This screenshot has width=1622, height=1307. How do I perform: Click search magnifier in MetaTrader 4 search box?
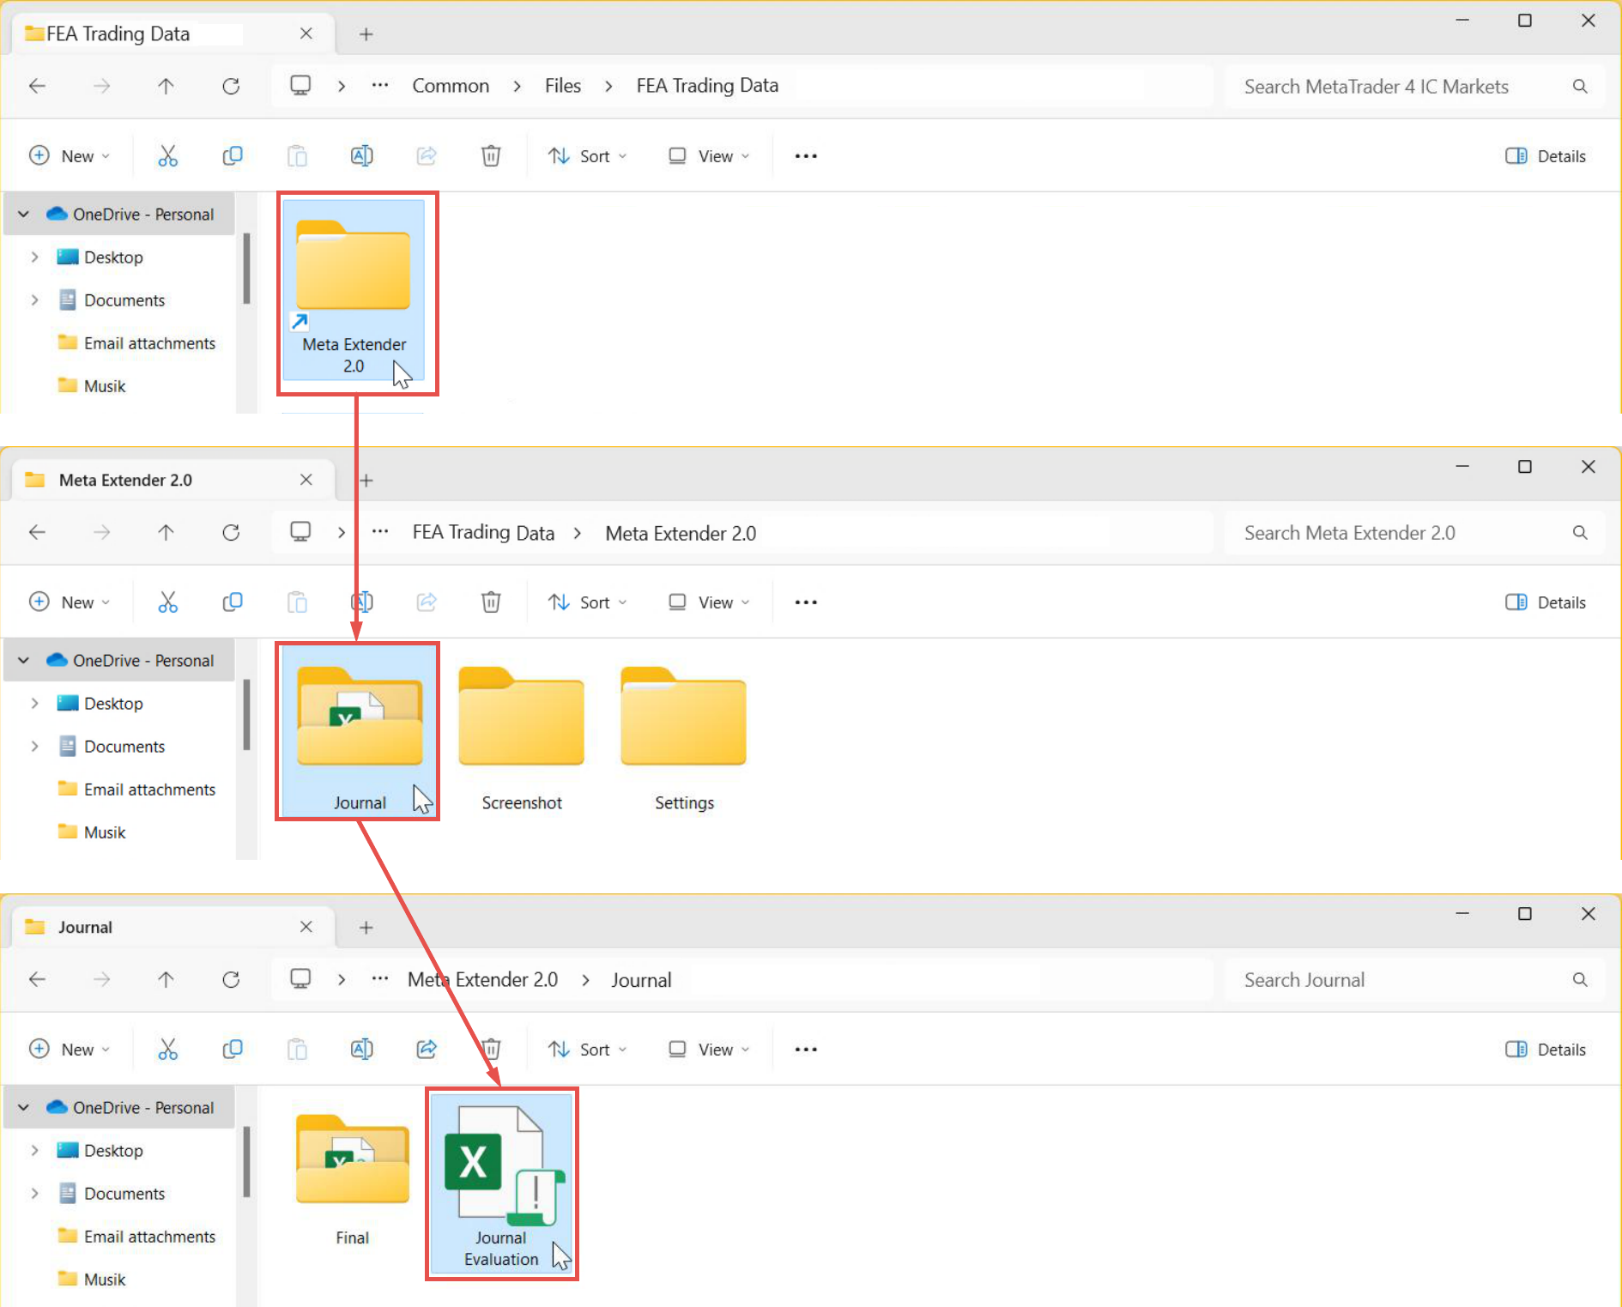pos(1580,86)
